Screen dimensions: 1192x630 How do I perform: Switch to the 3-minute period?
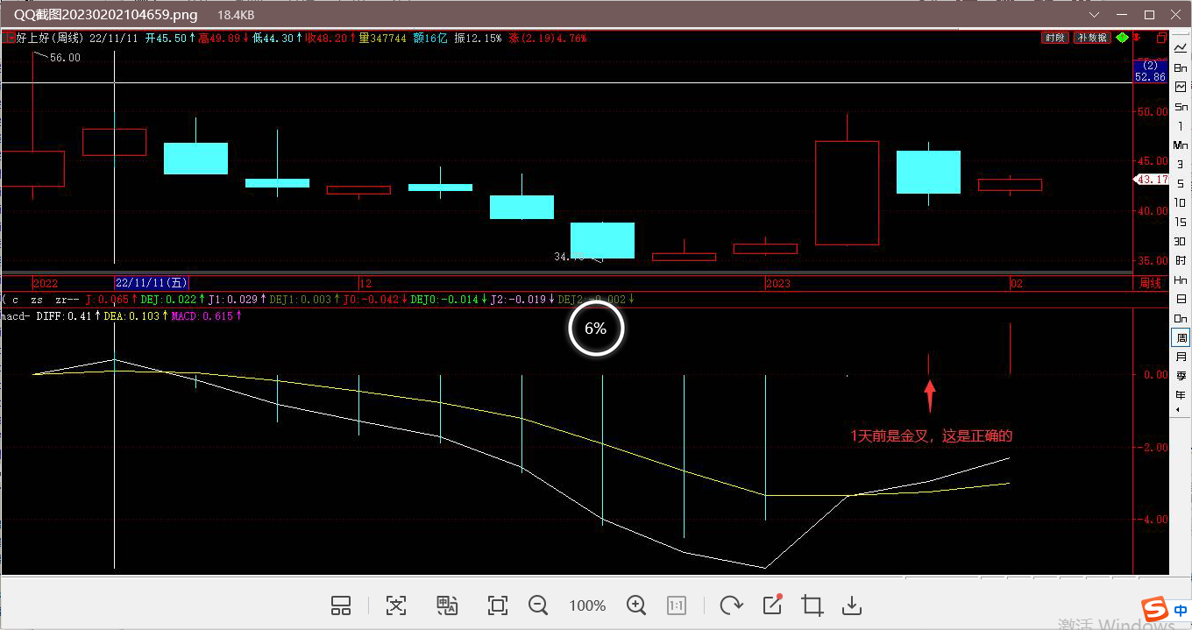[x=1181, y=164]
